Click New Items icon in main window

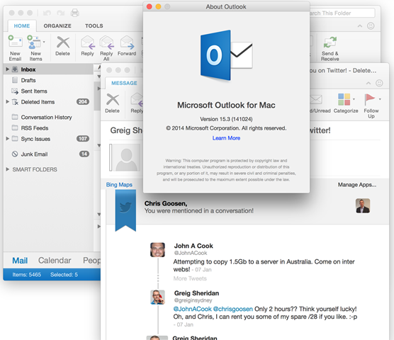(34, 42)
